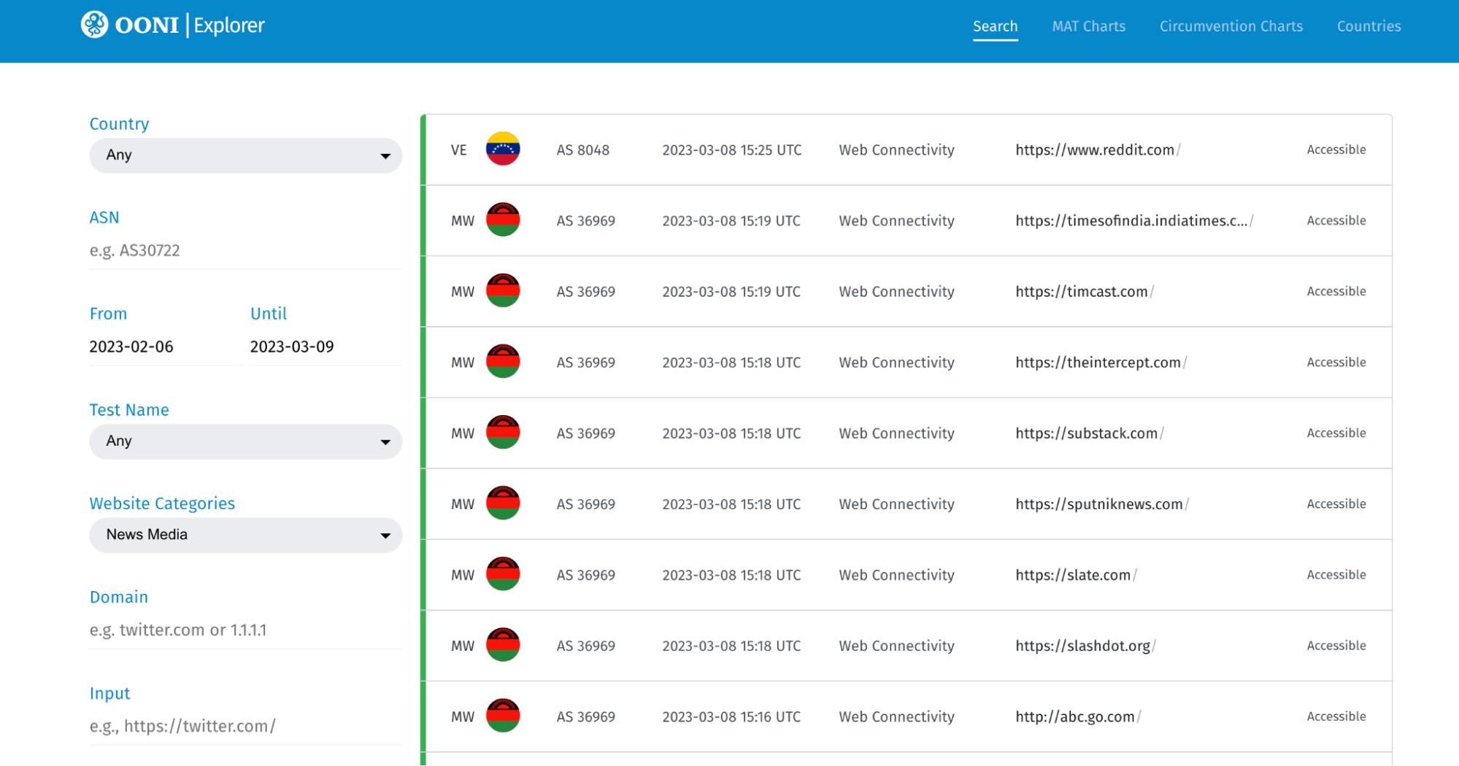1459x766 pixels.
Task: Switch to the MAT Charts tab
Action: pos(1088,26)
